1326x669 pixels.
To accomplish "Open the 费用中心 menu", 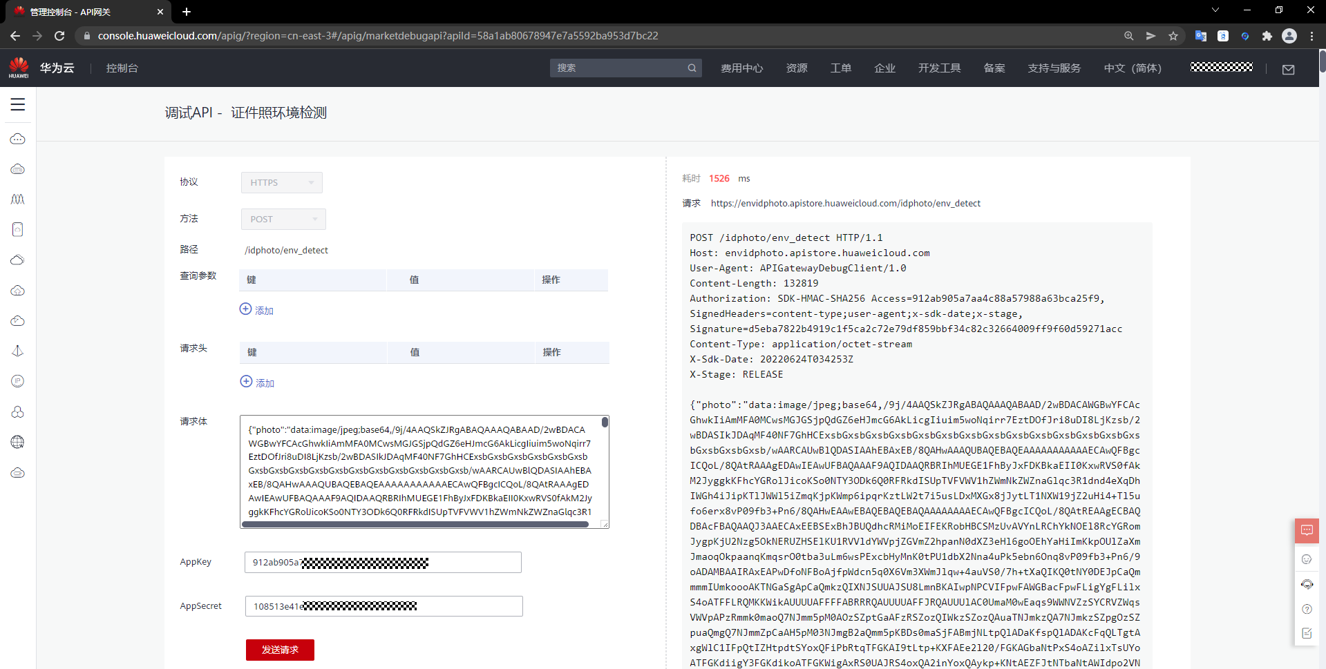I will pyautogui.click(x=741, y=68).
